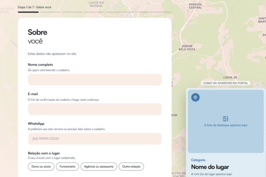Focus the 'Nome completo' input field
This screenshot has height=177, width=266.
[95, 80]
